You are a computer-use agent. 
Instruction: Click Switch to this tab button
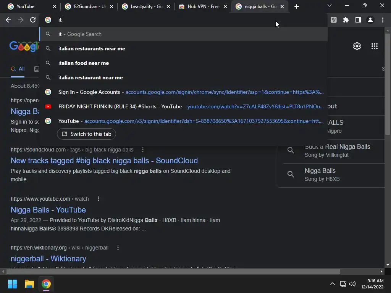point(86,134)
